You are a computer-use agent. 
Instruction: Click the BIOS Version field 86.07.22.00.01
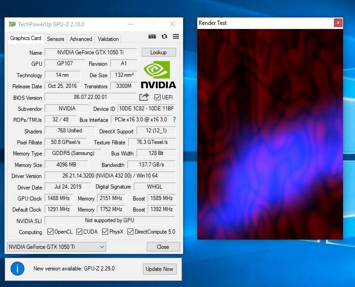tap(91, 97)
